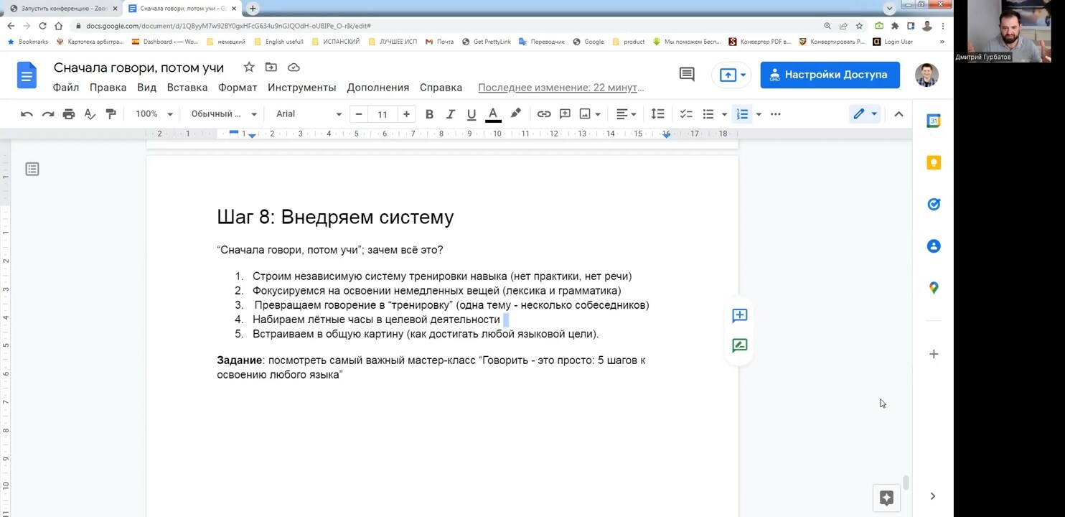Open Google Keep in side panel

point(934,163)
